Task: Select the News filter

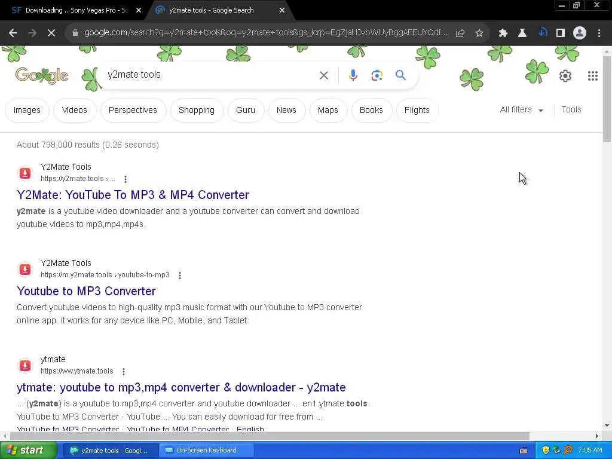Action: click(286, 111)
